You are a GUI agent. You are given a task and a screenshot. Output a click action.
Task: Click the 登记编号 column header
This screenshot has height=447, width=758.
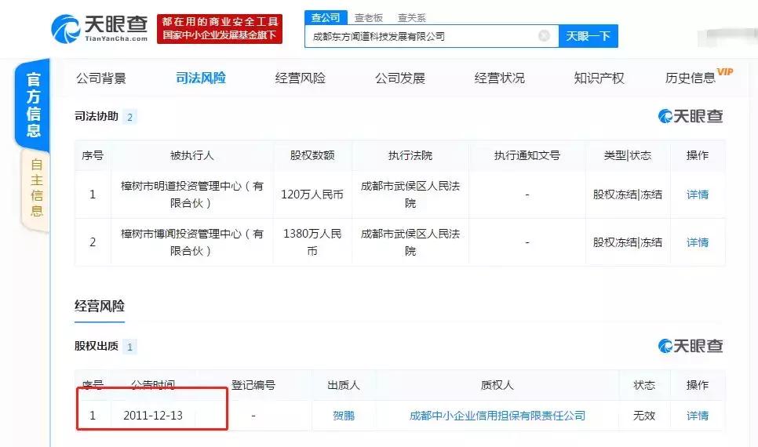point(253,385)
